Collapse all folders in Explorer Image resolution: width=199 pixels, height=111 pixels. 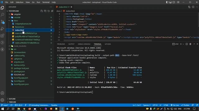52,11
